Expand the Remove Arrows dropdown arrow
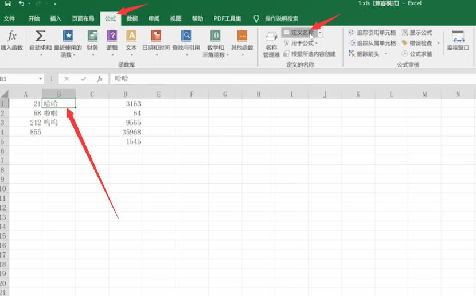Image resolution: width=476 pixels, height=296 pixels. pos(385,54)
